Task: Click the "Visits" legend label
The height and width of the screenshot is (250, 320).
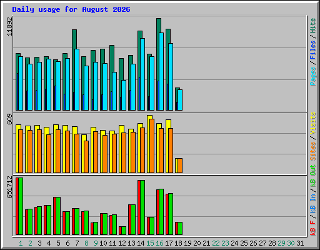Action: coord(313,123)
